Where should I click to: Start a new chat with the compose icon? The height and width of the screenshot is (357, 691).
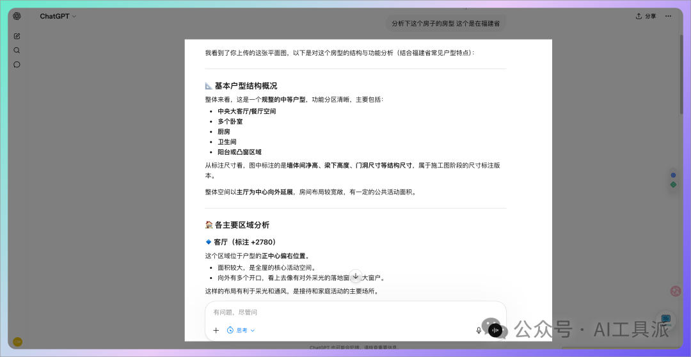pos(17,36)
